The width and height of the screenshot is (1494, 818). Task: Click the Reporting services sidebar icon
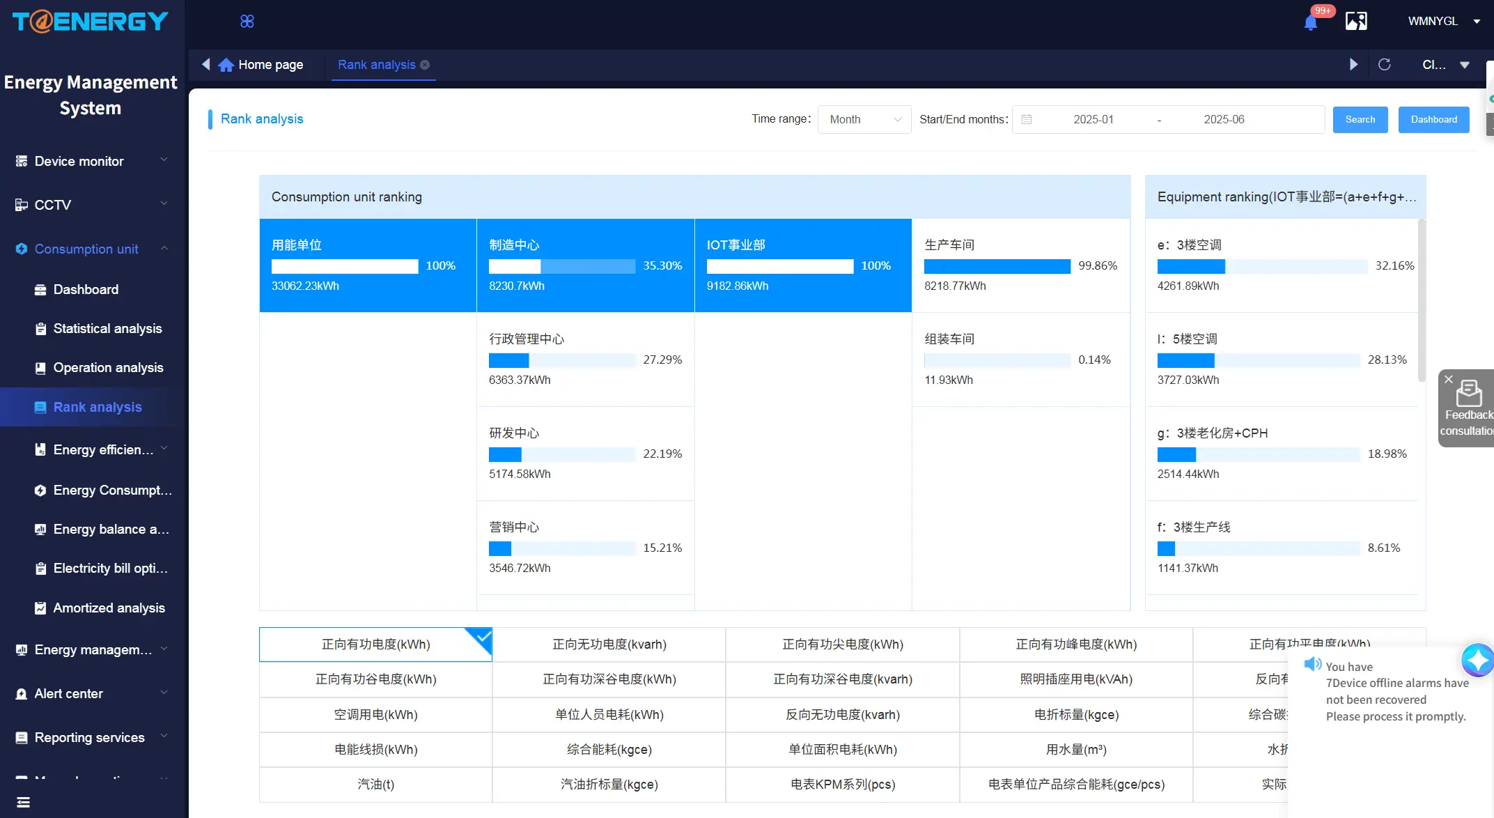(22, 737)
